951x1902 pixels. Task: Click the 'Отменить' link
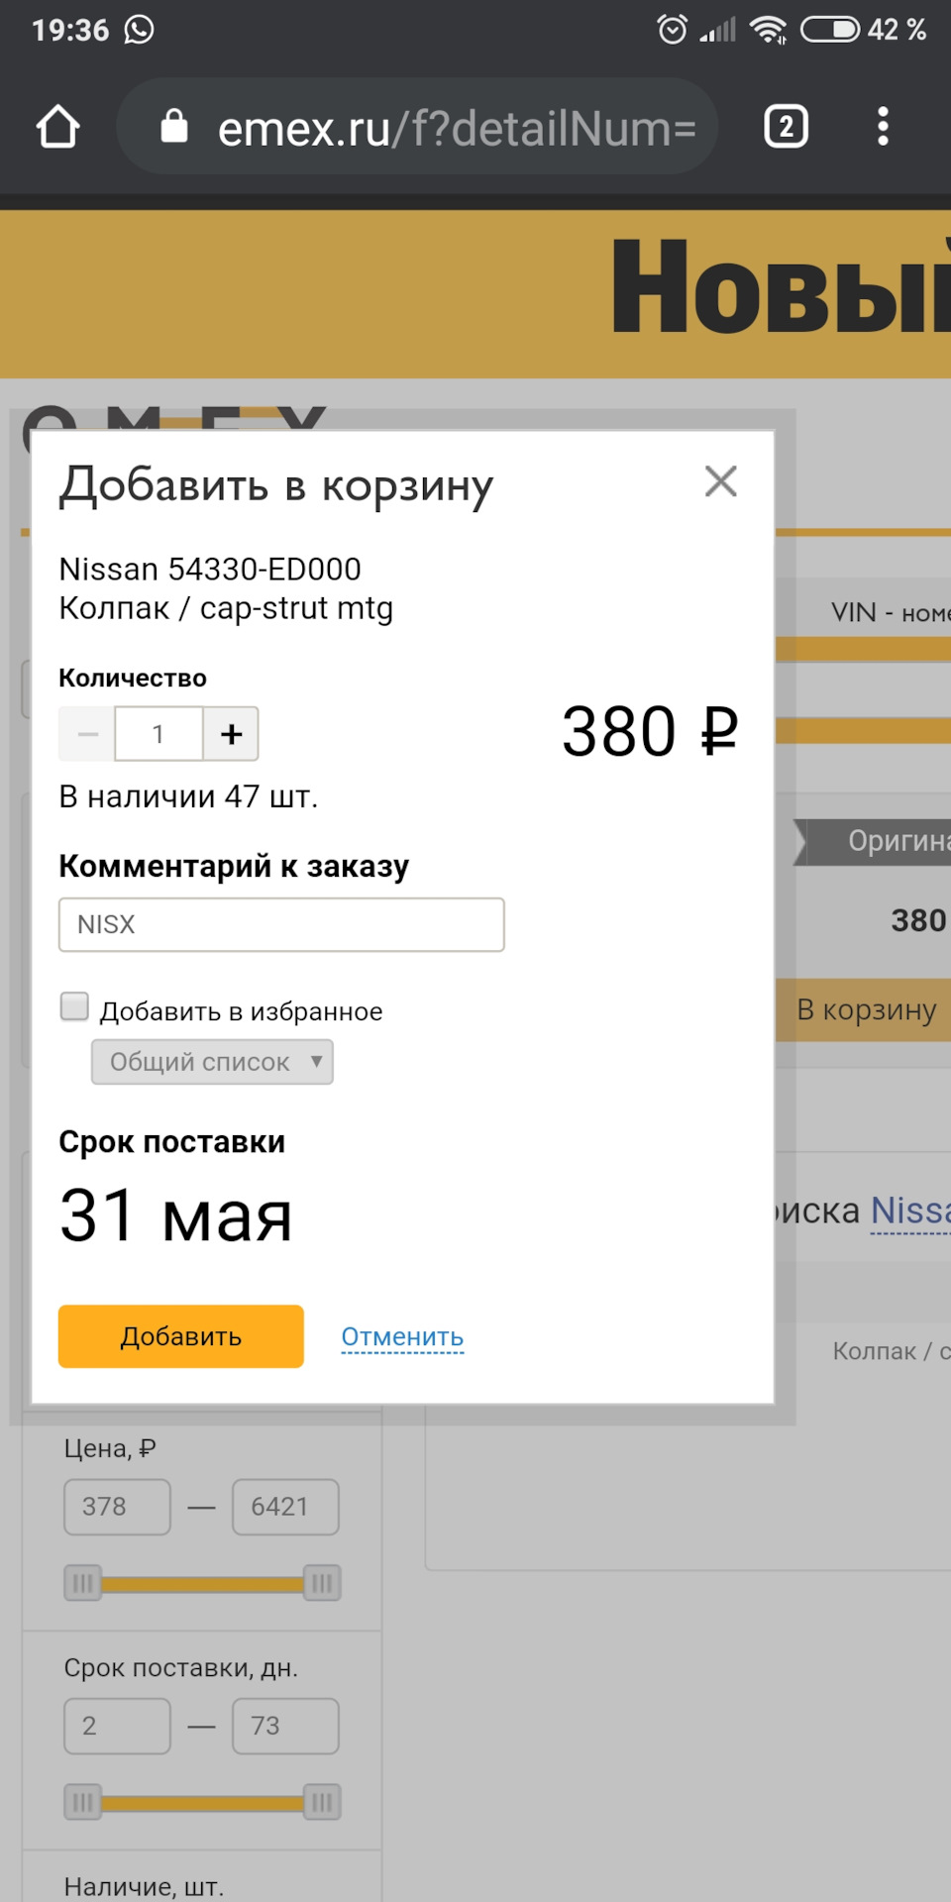point(402,1336)
